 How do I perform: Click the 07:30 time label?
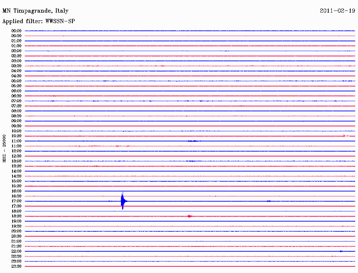pos(16,106)
